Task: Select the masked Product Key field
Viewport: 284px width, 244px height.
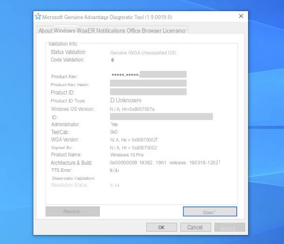Action: tap(148, 75)
